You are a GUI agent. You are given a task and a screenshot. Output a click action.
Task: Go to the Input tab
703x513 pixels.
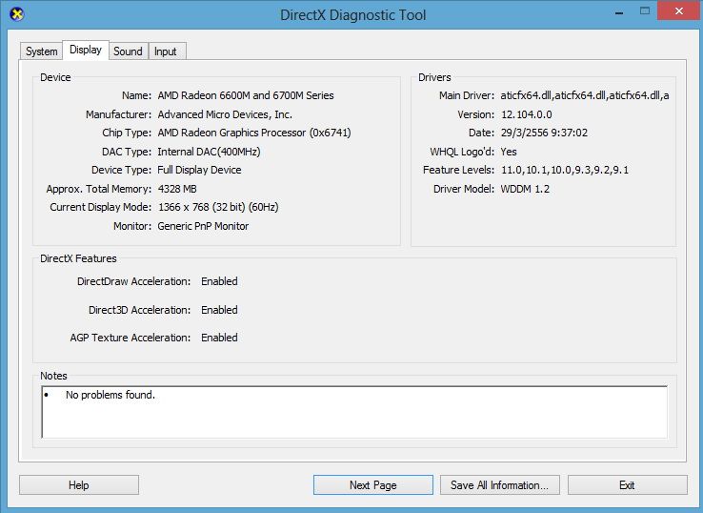point(166,51)
